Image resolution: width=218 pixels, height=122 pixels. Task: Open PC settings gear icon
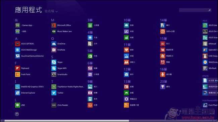(126, 99)
